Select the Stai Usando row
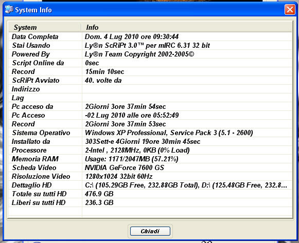The width and height of the screenshot is (299, 243). [150, 45]
